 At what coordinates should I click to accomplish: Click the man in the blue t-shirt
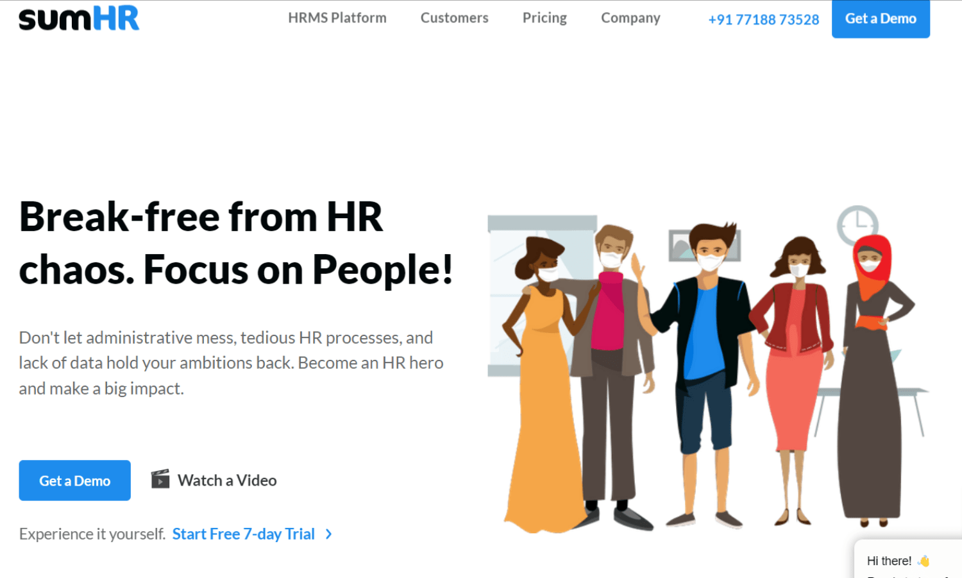tap(704, 346)
